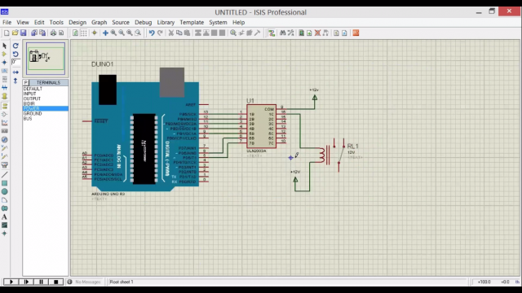Click the Save design toolbar icon
This screenshot has width=522, height=293.
click(24, 33)
